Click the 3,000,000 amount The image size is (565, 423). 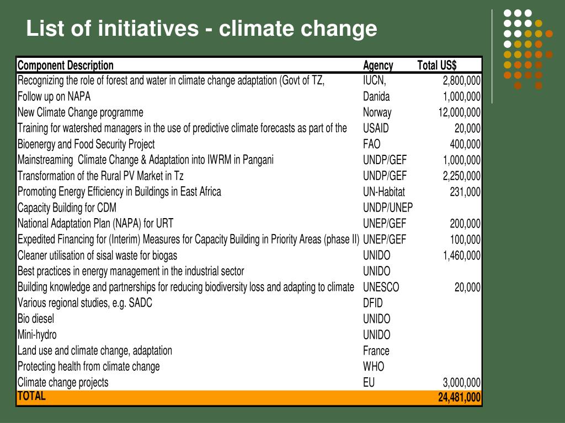pos(462,382)
